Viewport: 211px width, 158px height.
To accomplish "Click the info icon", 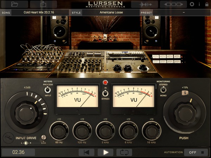I will [199, 4].
